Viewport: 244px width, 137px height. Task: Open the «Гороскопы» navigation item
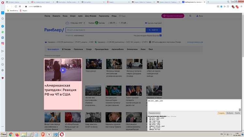pyautogui.click(x=104, y=16)
